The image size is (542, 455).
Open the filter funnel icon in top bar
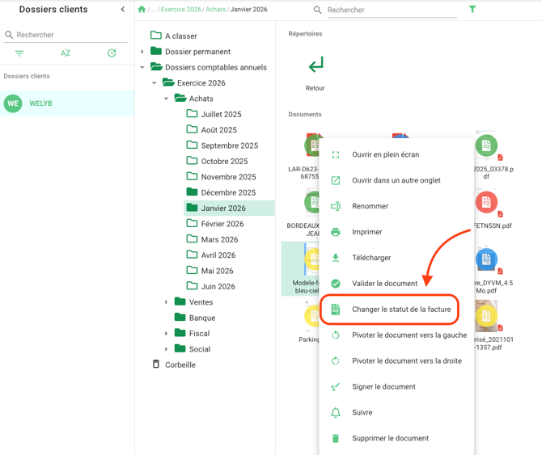pos(472,10)
